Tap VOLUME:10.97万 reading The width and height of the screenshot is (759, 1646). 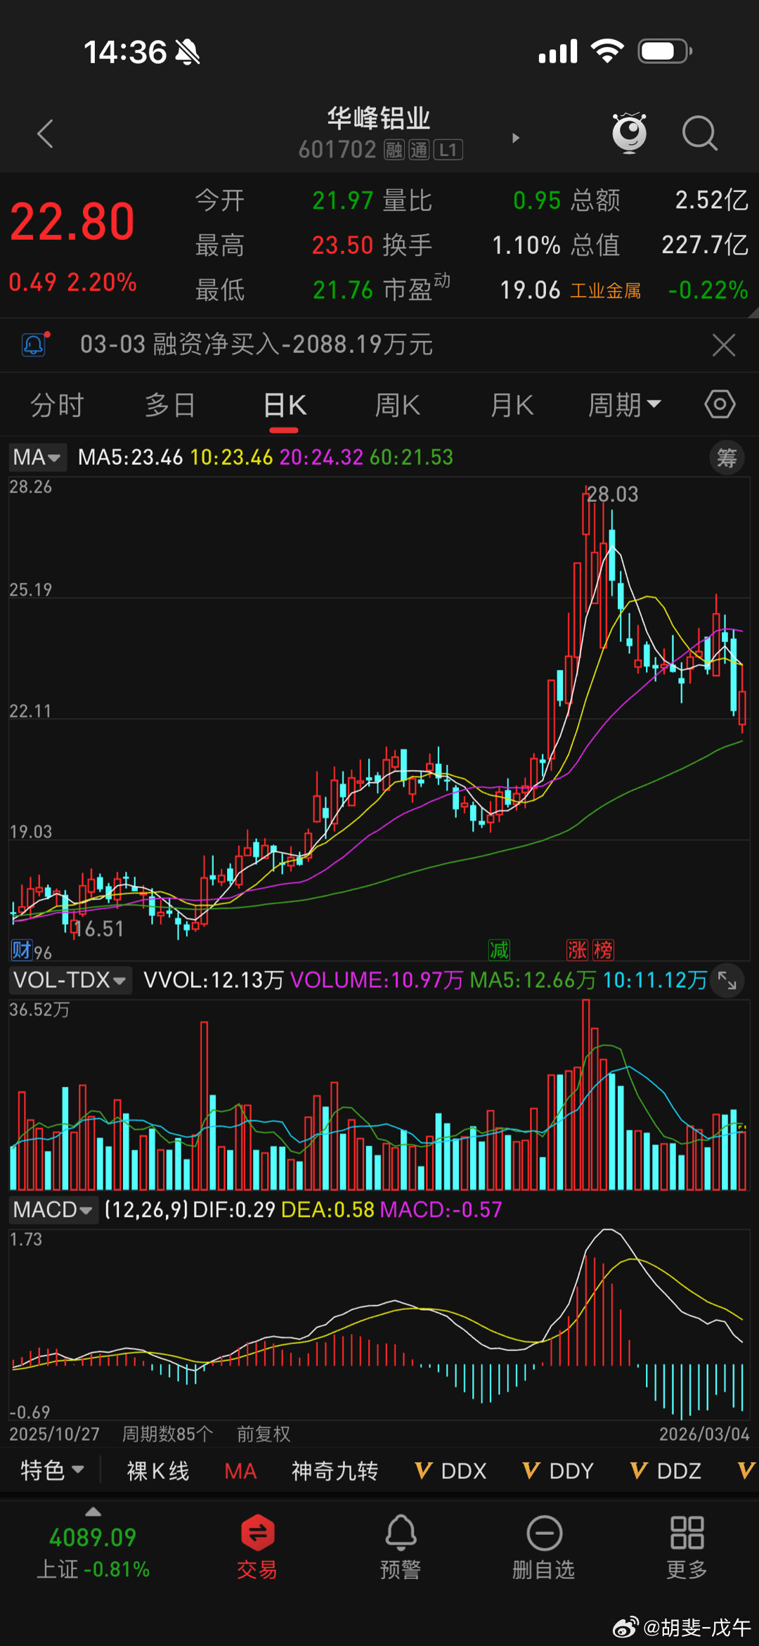[x=377, y=979]
